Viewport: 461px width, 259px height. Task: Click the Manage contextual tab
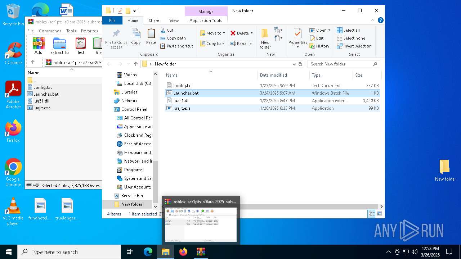206,11
